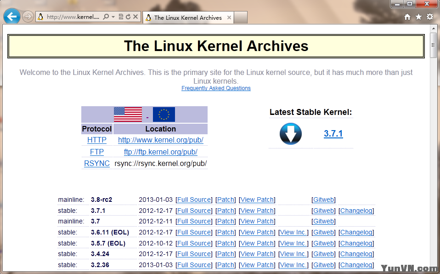Click the Home icon
Image resolution: width=440 pixels, height=274 pixels.
point(407,17)
